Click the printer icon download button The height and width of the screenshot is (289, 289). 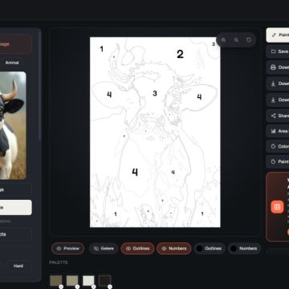coord(278,67)
